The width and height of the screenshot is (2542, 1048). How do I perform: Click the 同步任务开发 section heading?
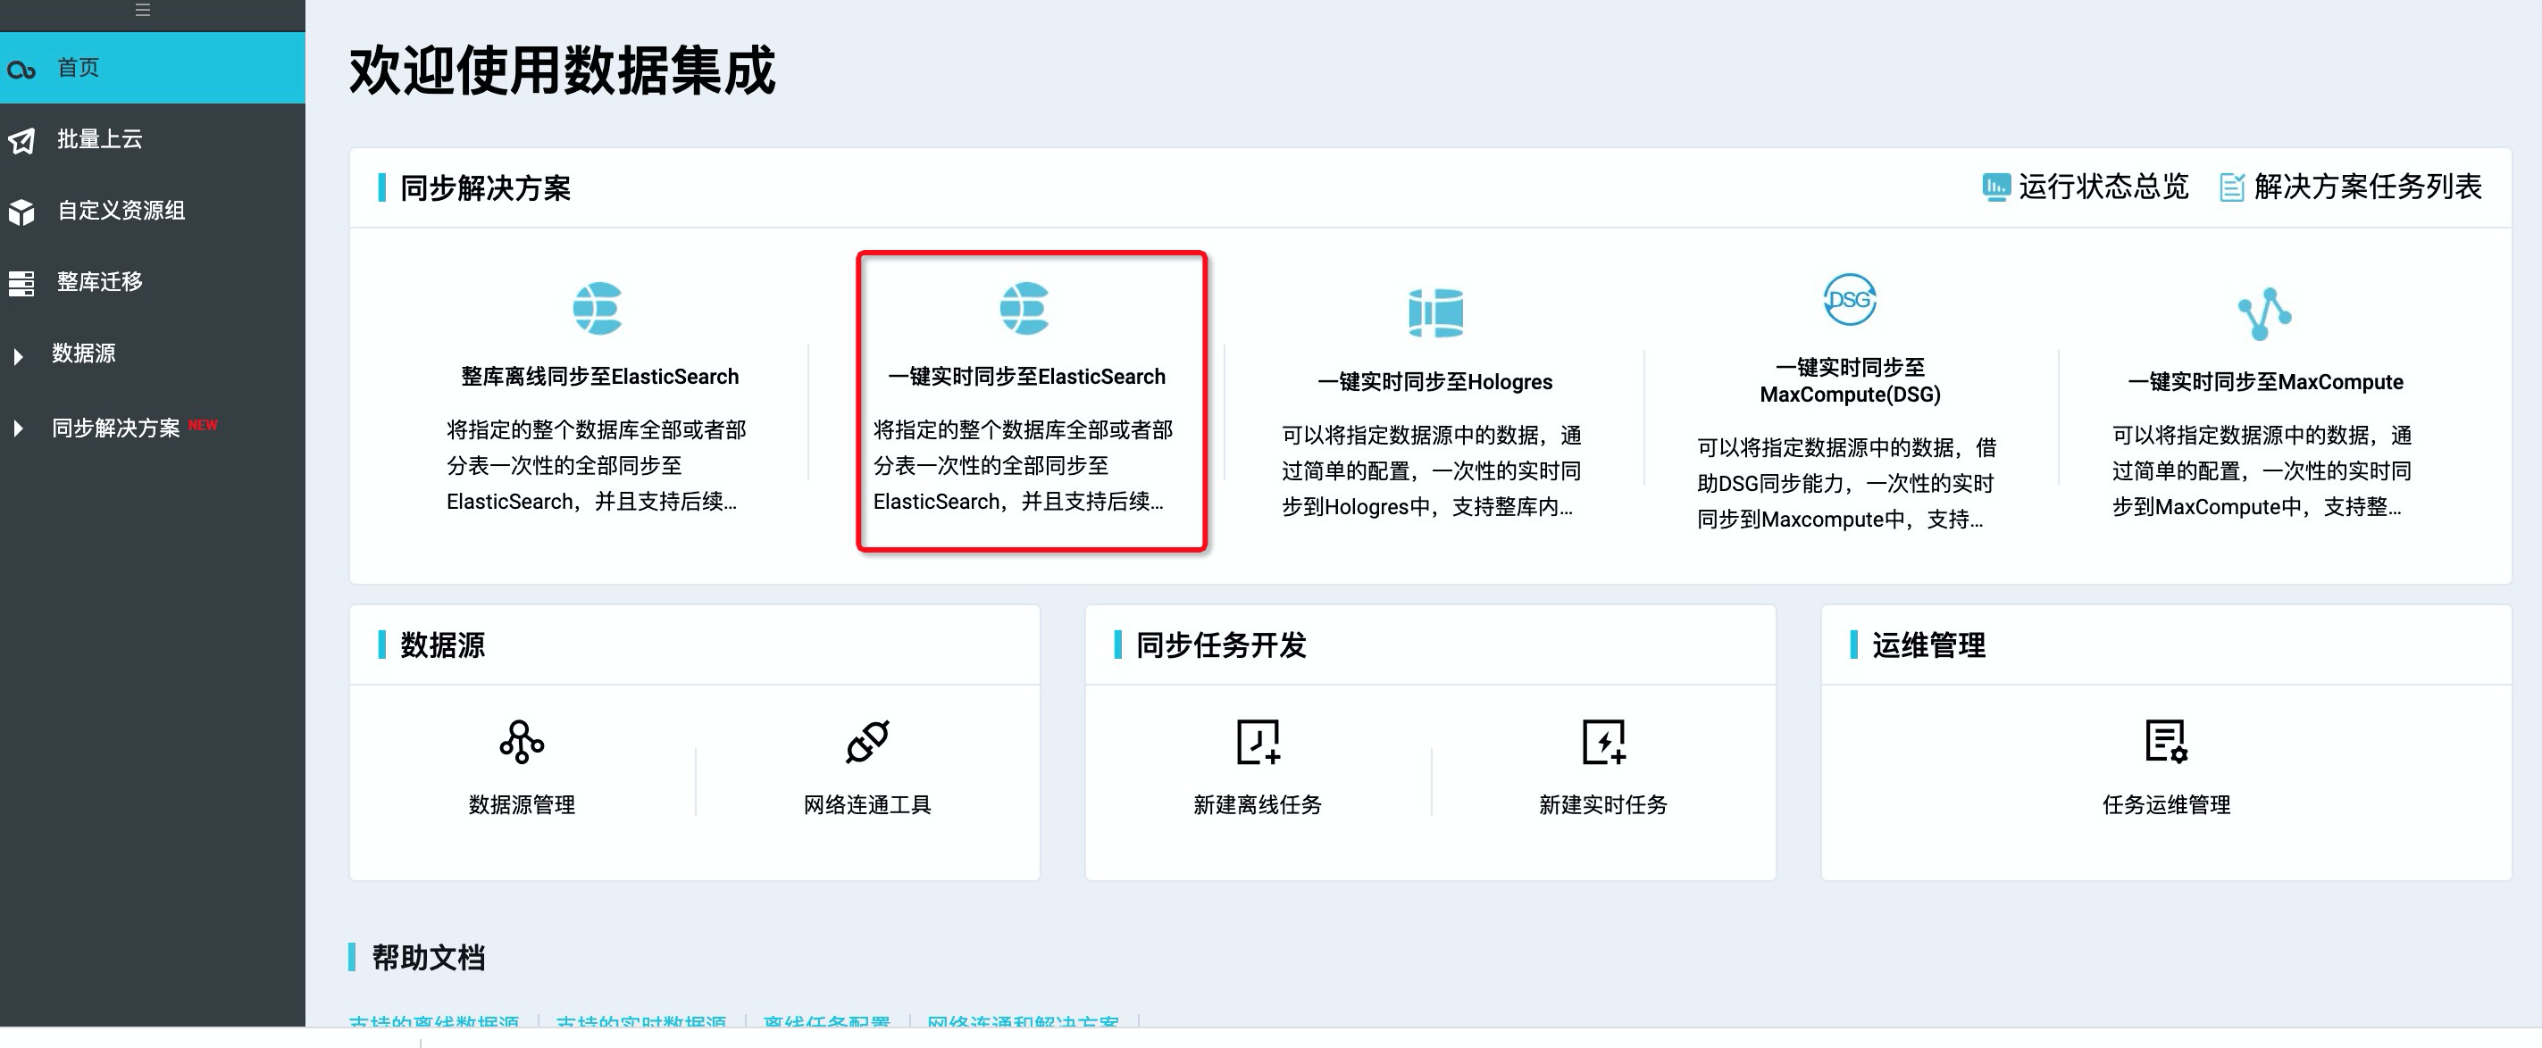pos(1221,645)
